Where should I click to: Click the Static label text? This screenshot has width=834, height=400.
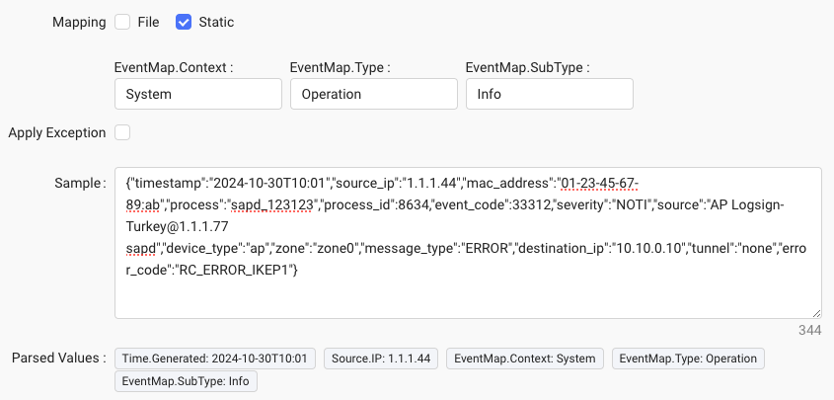coord(215,22)
